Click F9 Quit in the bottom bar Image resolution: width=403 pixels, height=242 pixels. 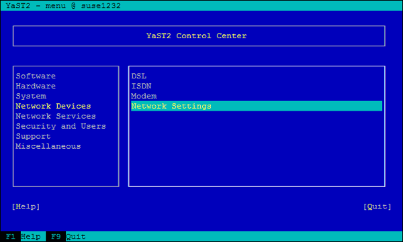(x=68, y=237)
